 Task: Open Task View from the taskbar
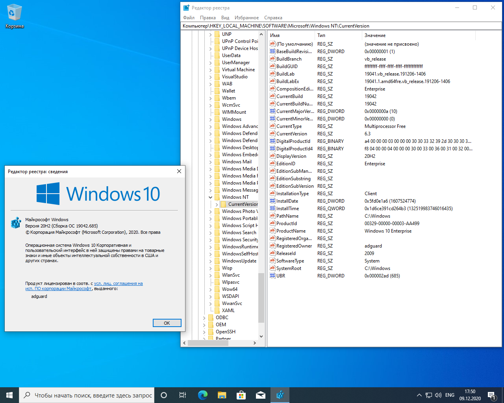pyautogui.click(x=183, y=395)
